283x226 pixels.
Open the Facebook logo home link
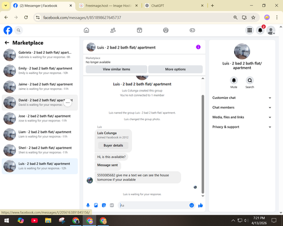8,30
